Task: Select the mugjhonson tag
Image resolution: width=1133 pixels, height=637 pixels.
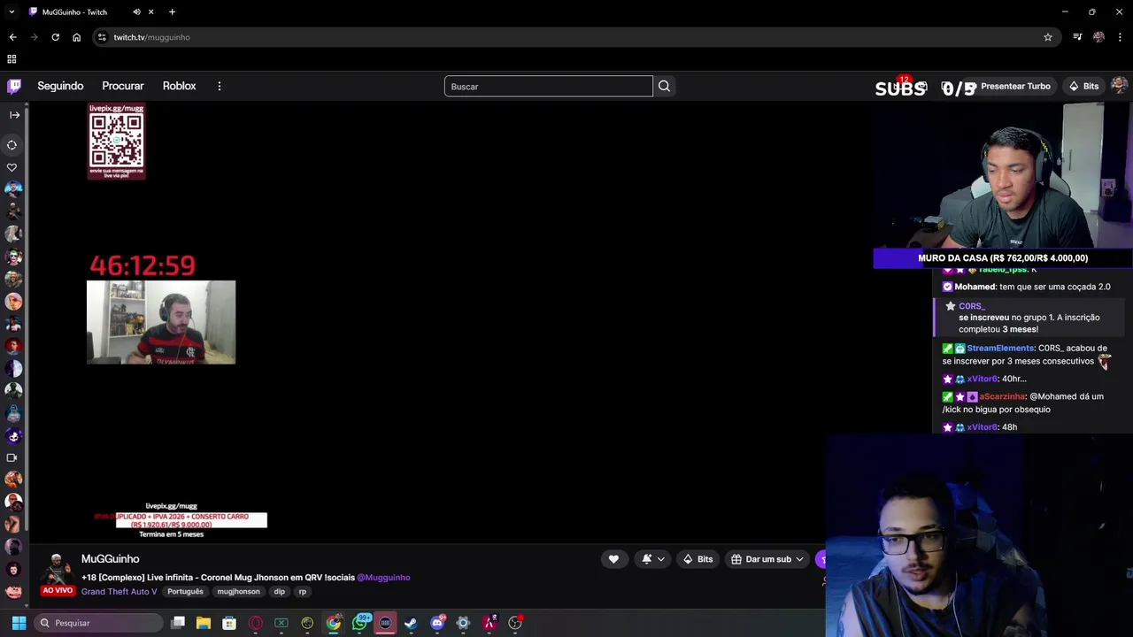Action: [238, 591]
